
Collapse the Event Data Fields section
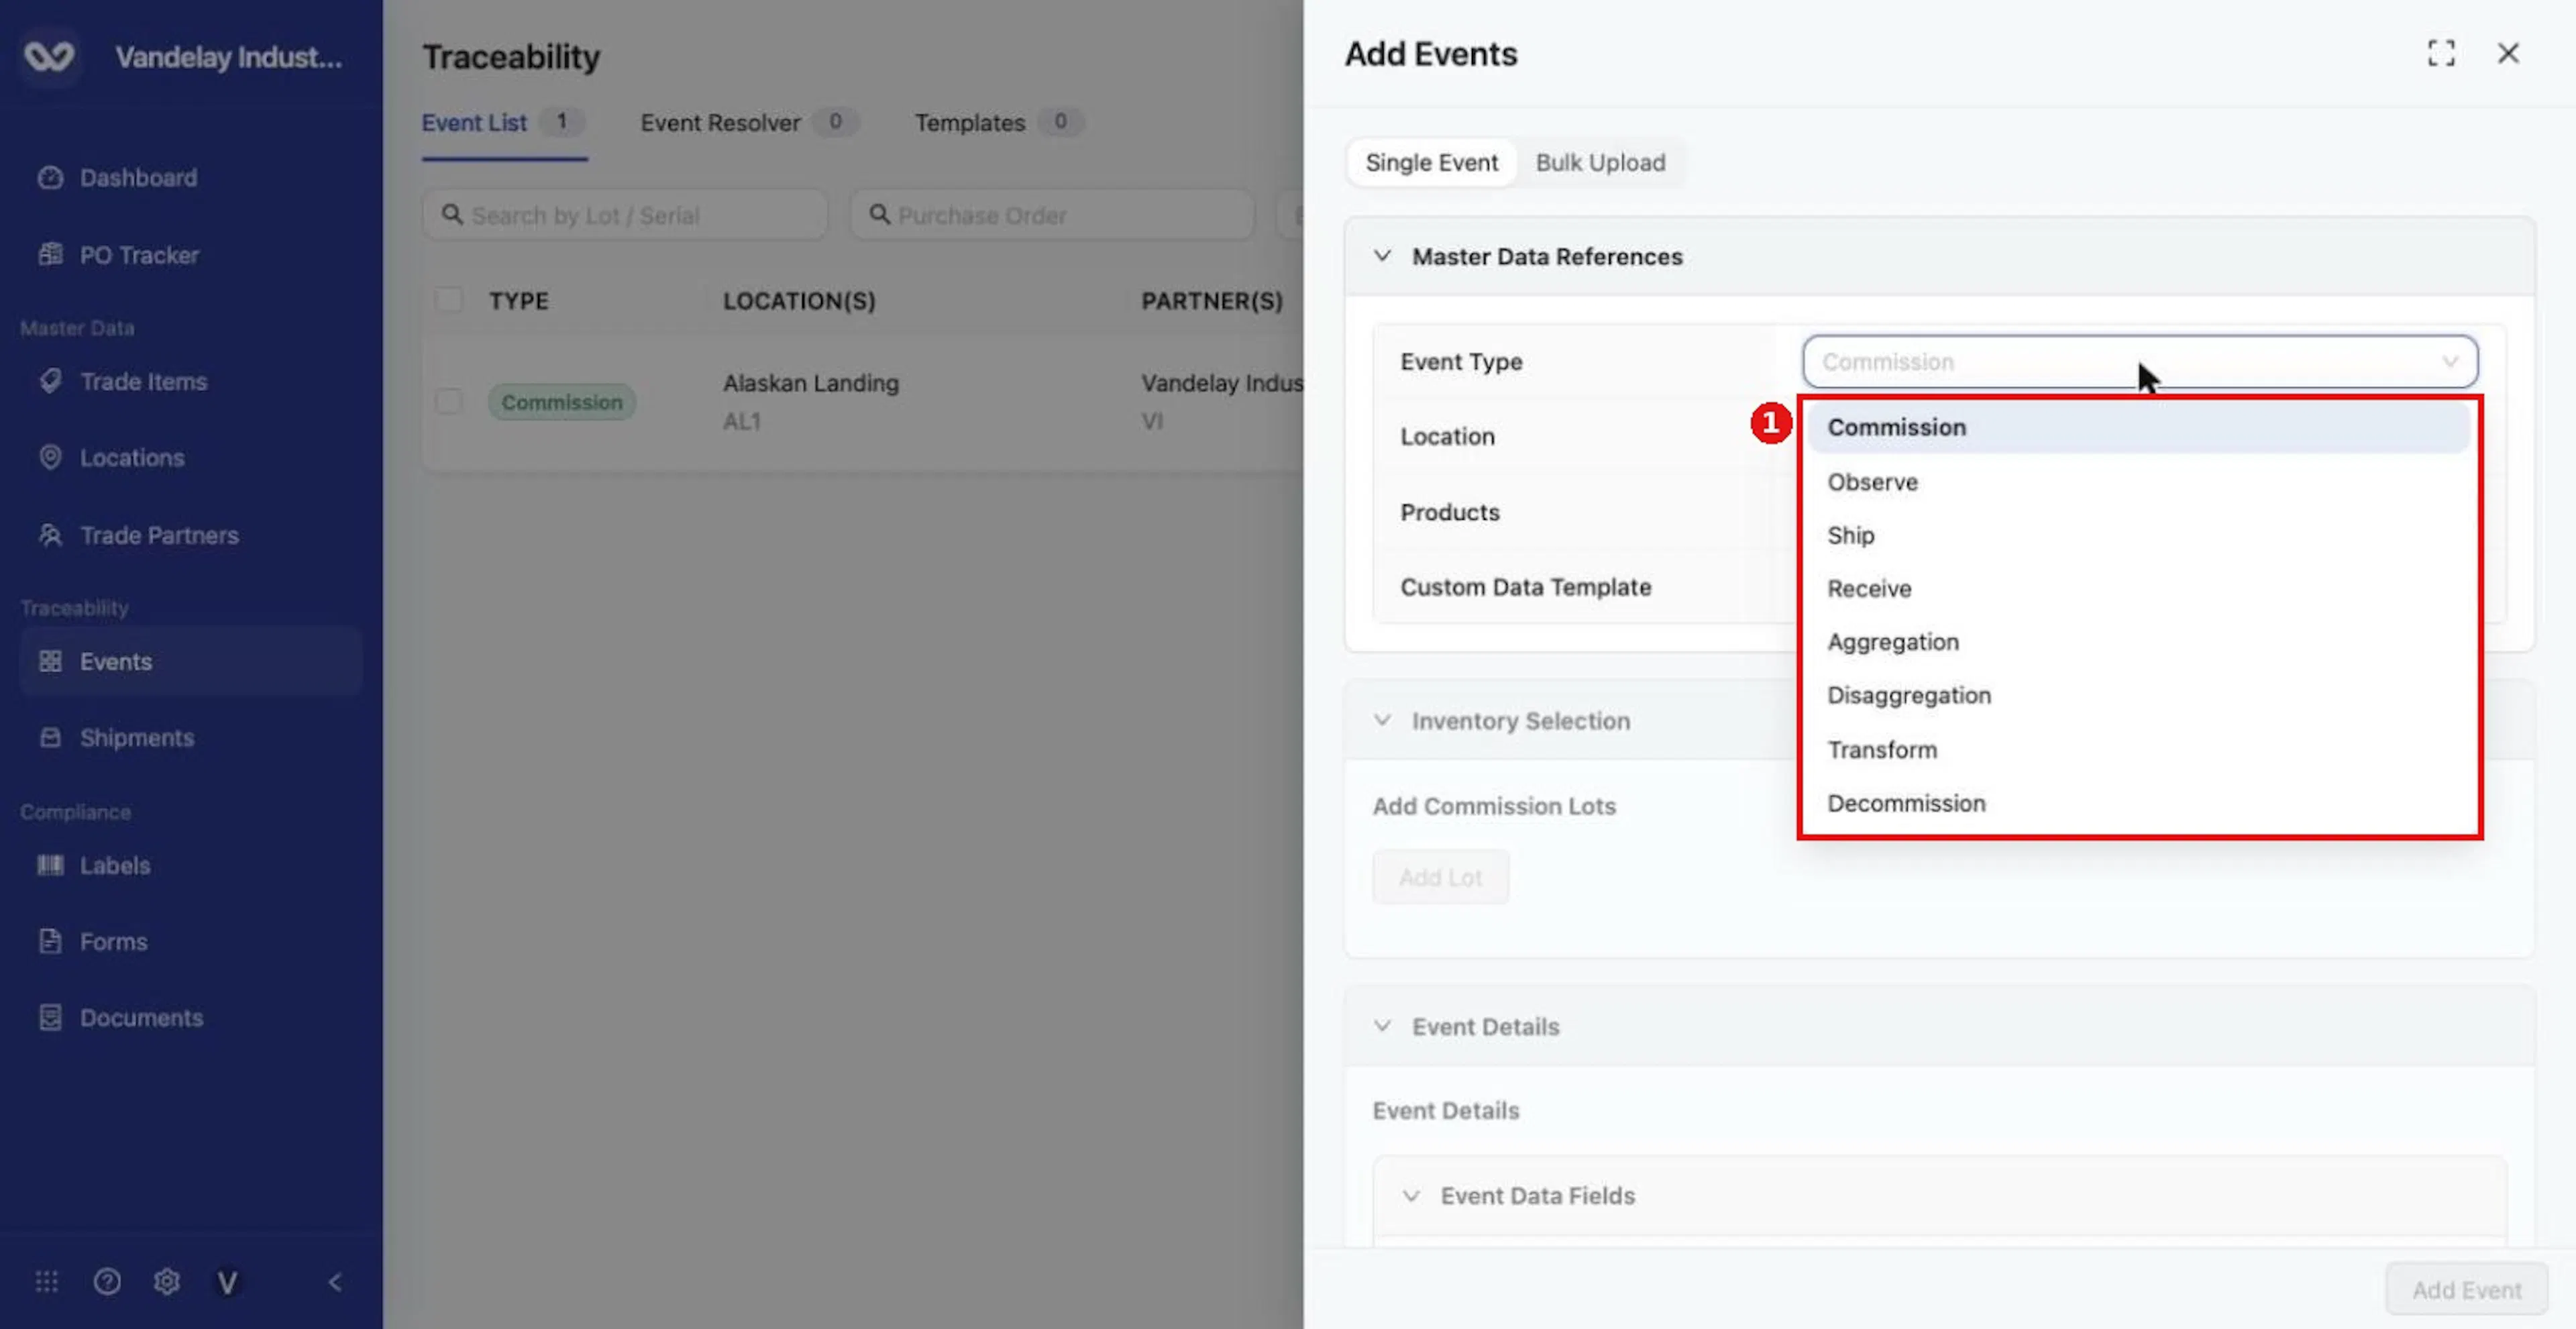[1410, 1195]
